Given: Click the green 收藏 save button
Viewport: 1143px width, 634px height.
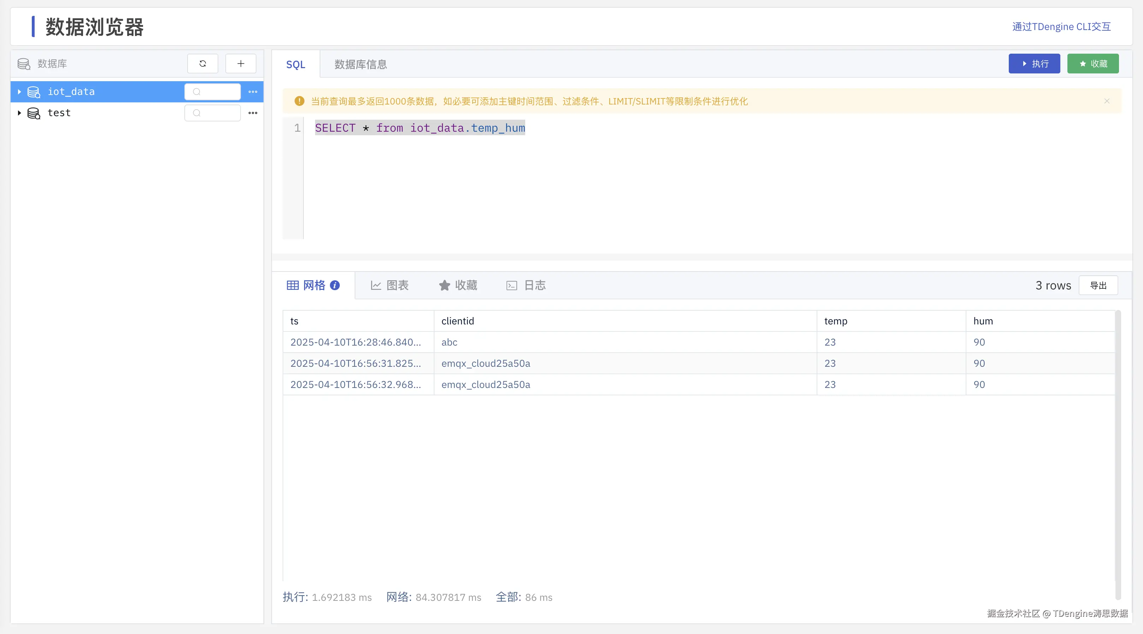Looking at the screenshot, I should (x=1092, y=64).
